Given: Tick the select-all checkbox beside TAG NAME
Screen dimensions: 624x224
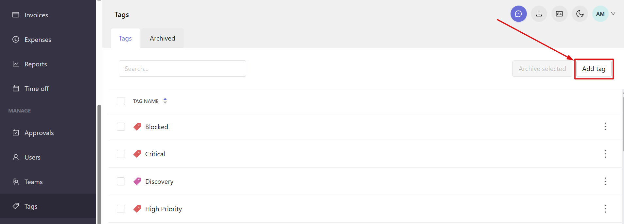Looking at the screenshot, I should 121,101.
